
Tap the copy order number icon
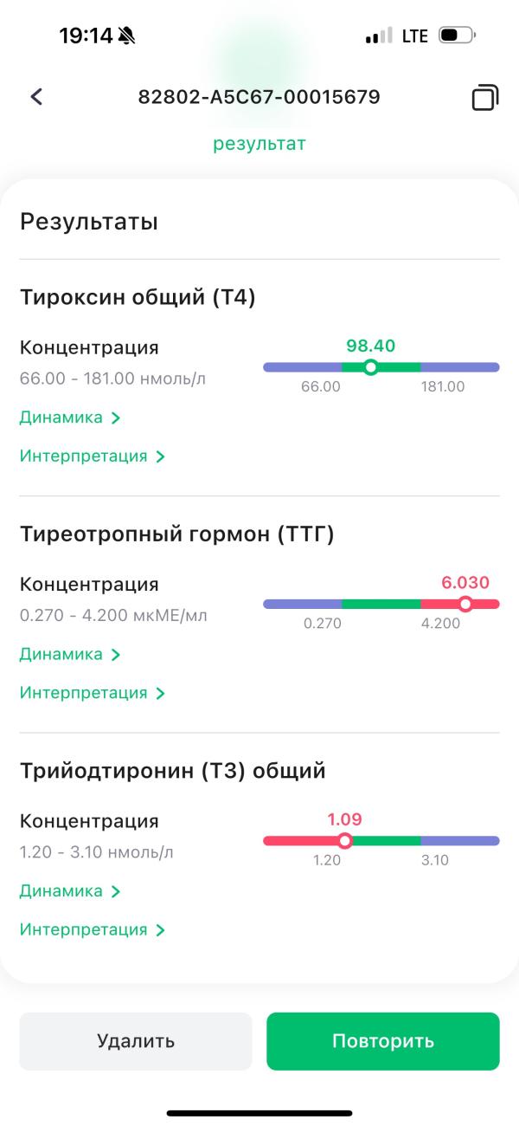pos(485,97)
